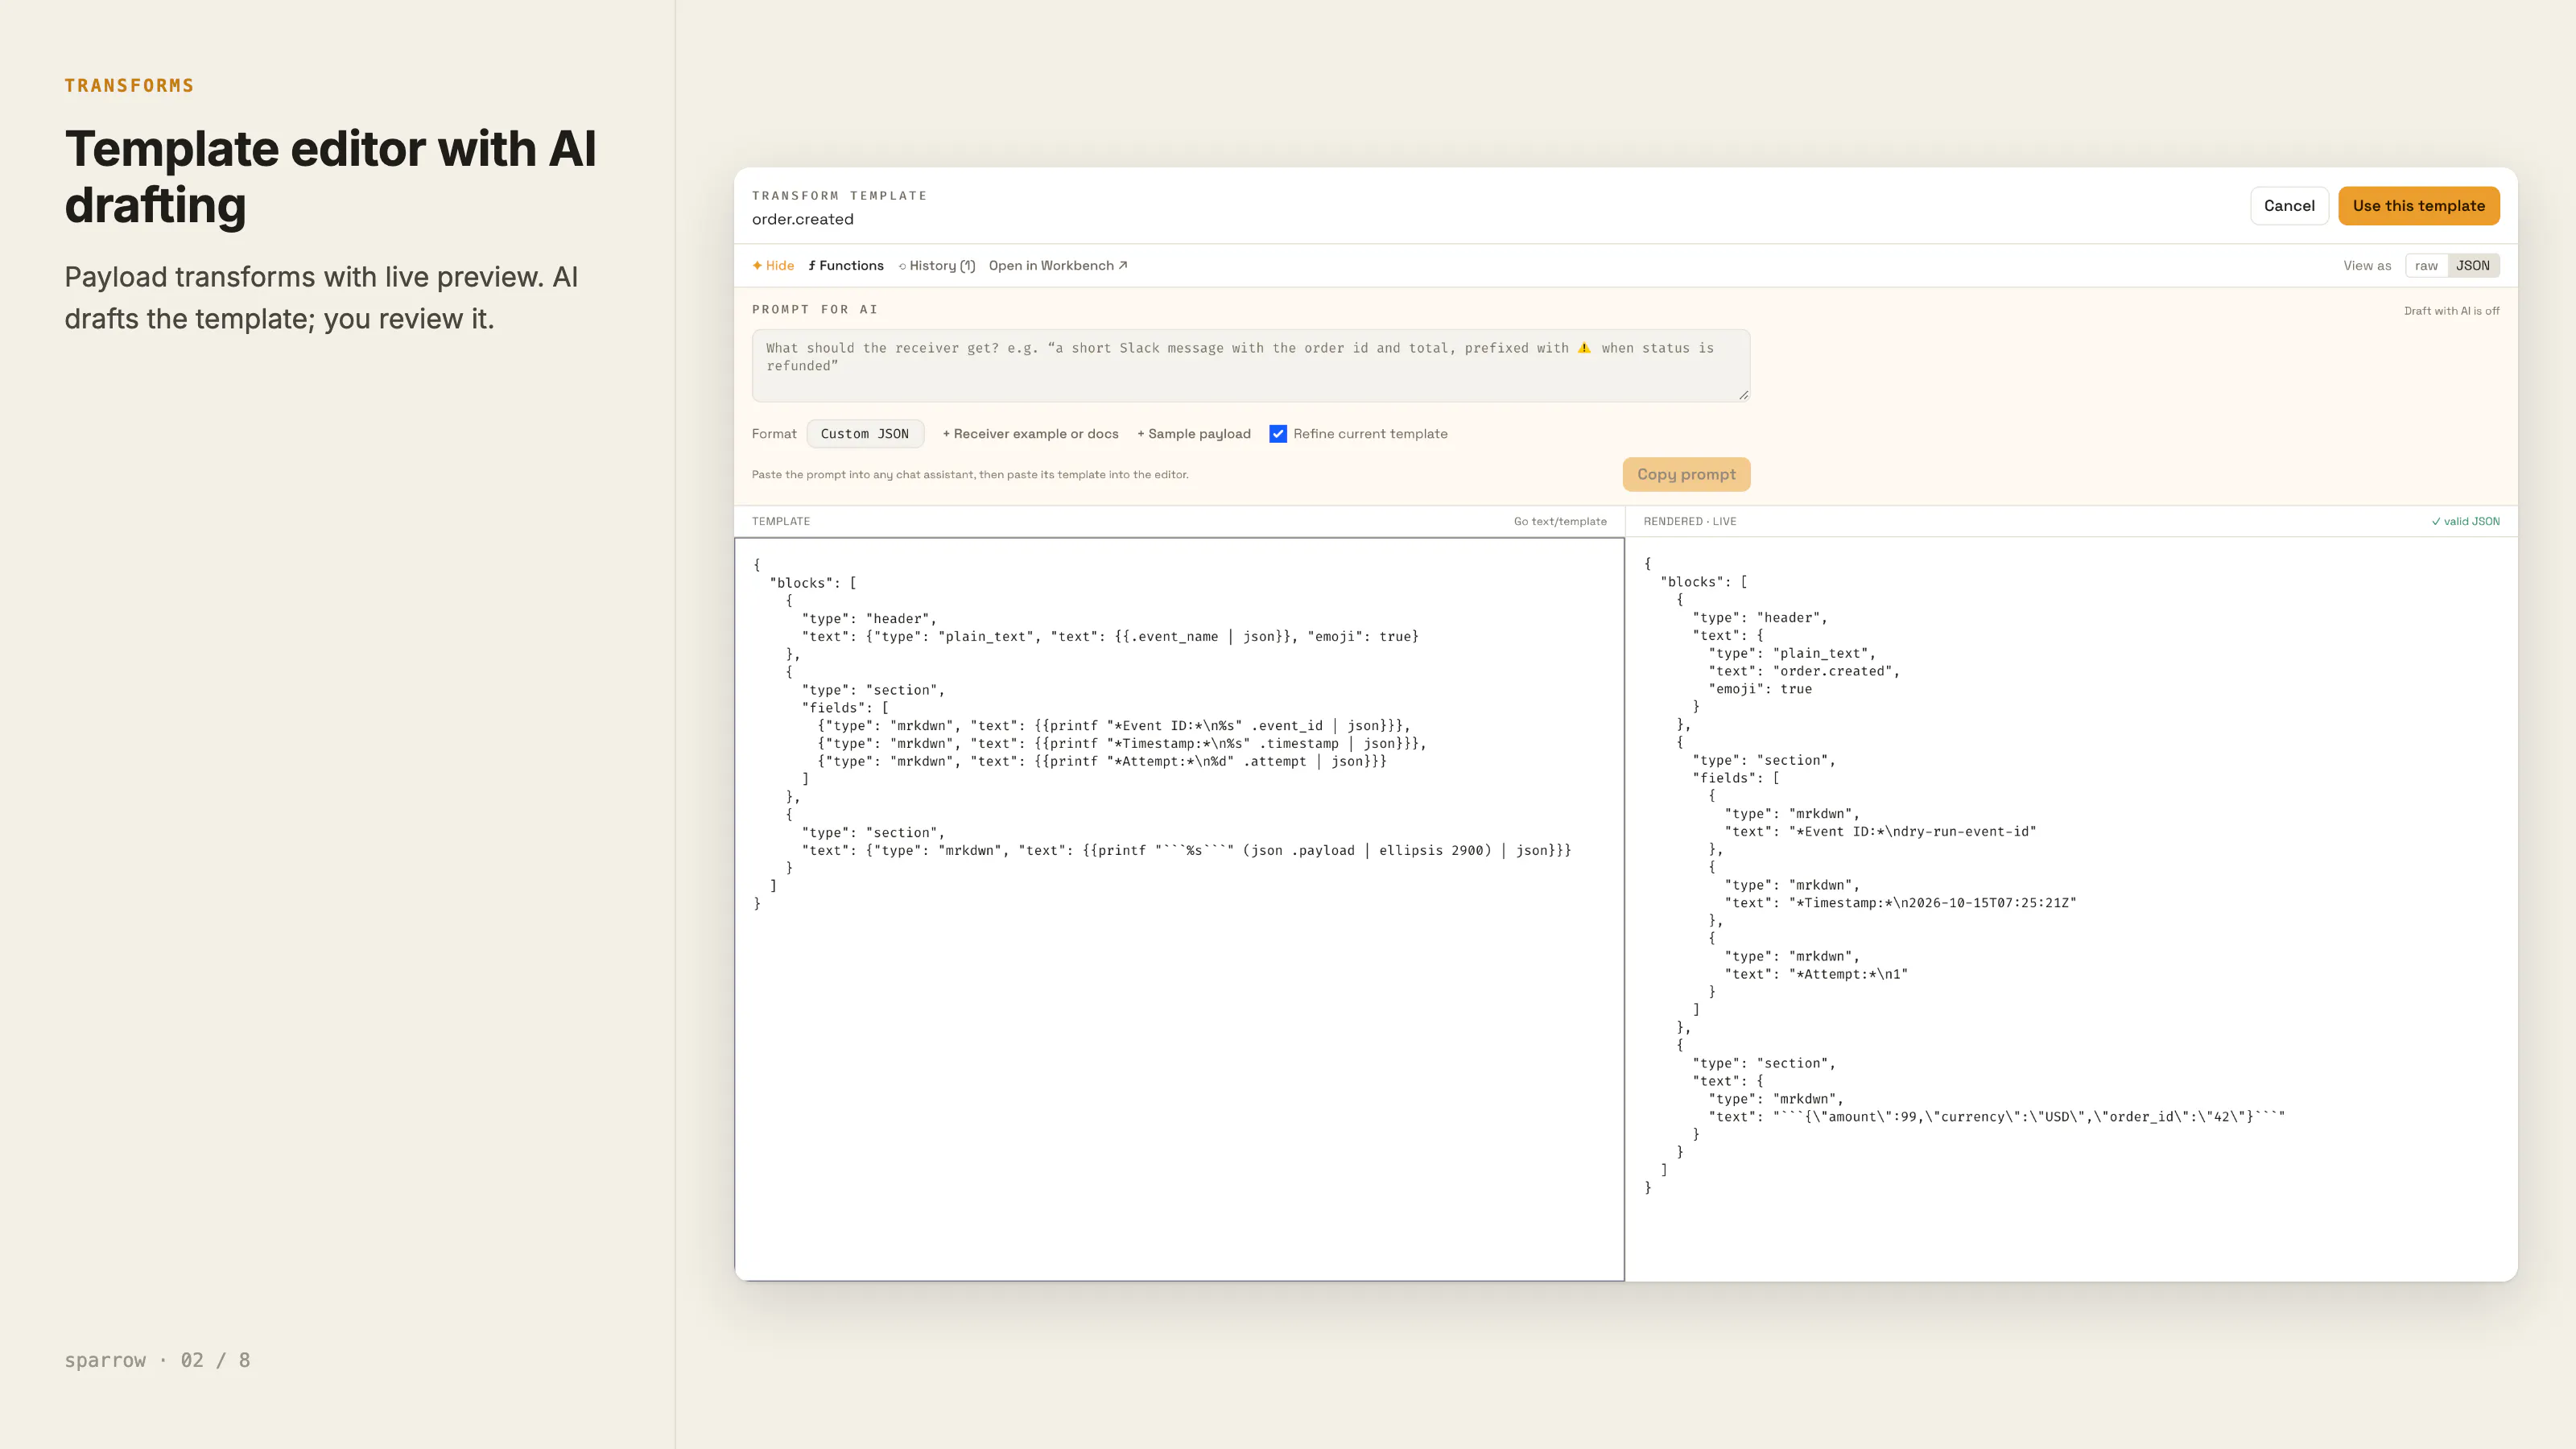
Task: Open the Functions reference
Action: pos(846,265)
